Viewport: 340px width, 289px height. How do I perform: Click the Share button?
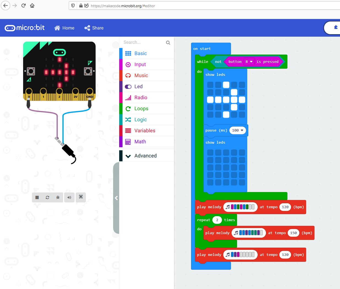(x=94, y=28)
